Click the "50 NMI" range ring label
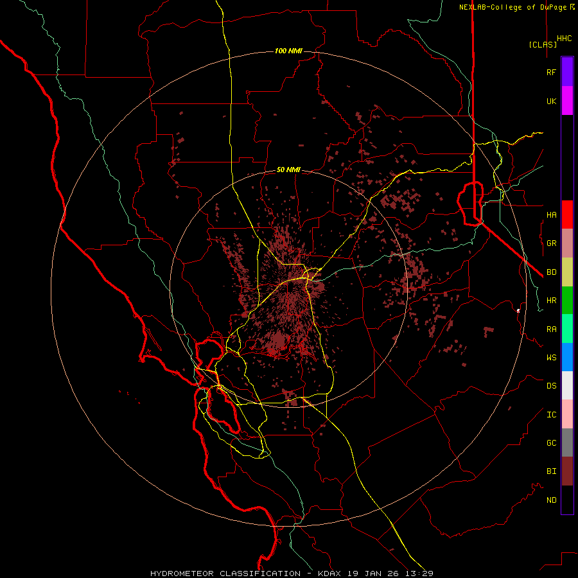Image resolution: width=578 pixels, height=578 pixels. pyautogui.click(x=288, y=170)
